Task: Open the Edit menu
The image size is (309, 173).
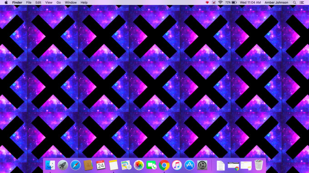Action: tap(38, 3)
